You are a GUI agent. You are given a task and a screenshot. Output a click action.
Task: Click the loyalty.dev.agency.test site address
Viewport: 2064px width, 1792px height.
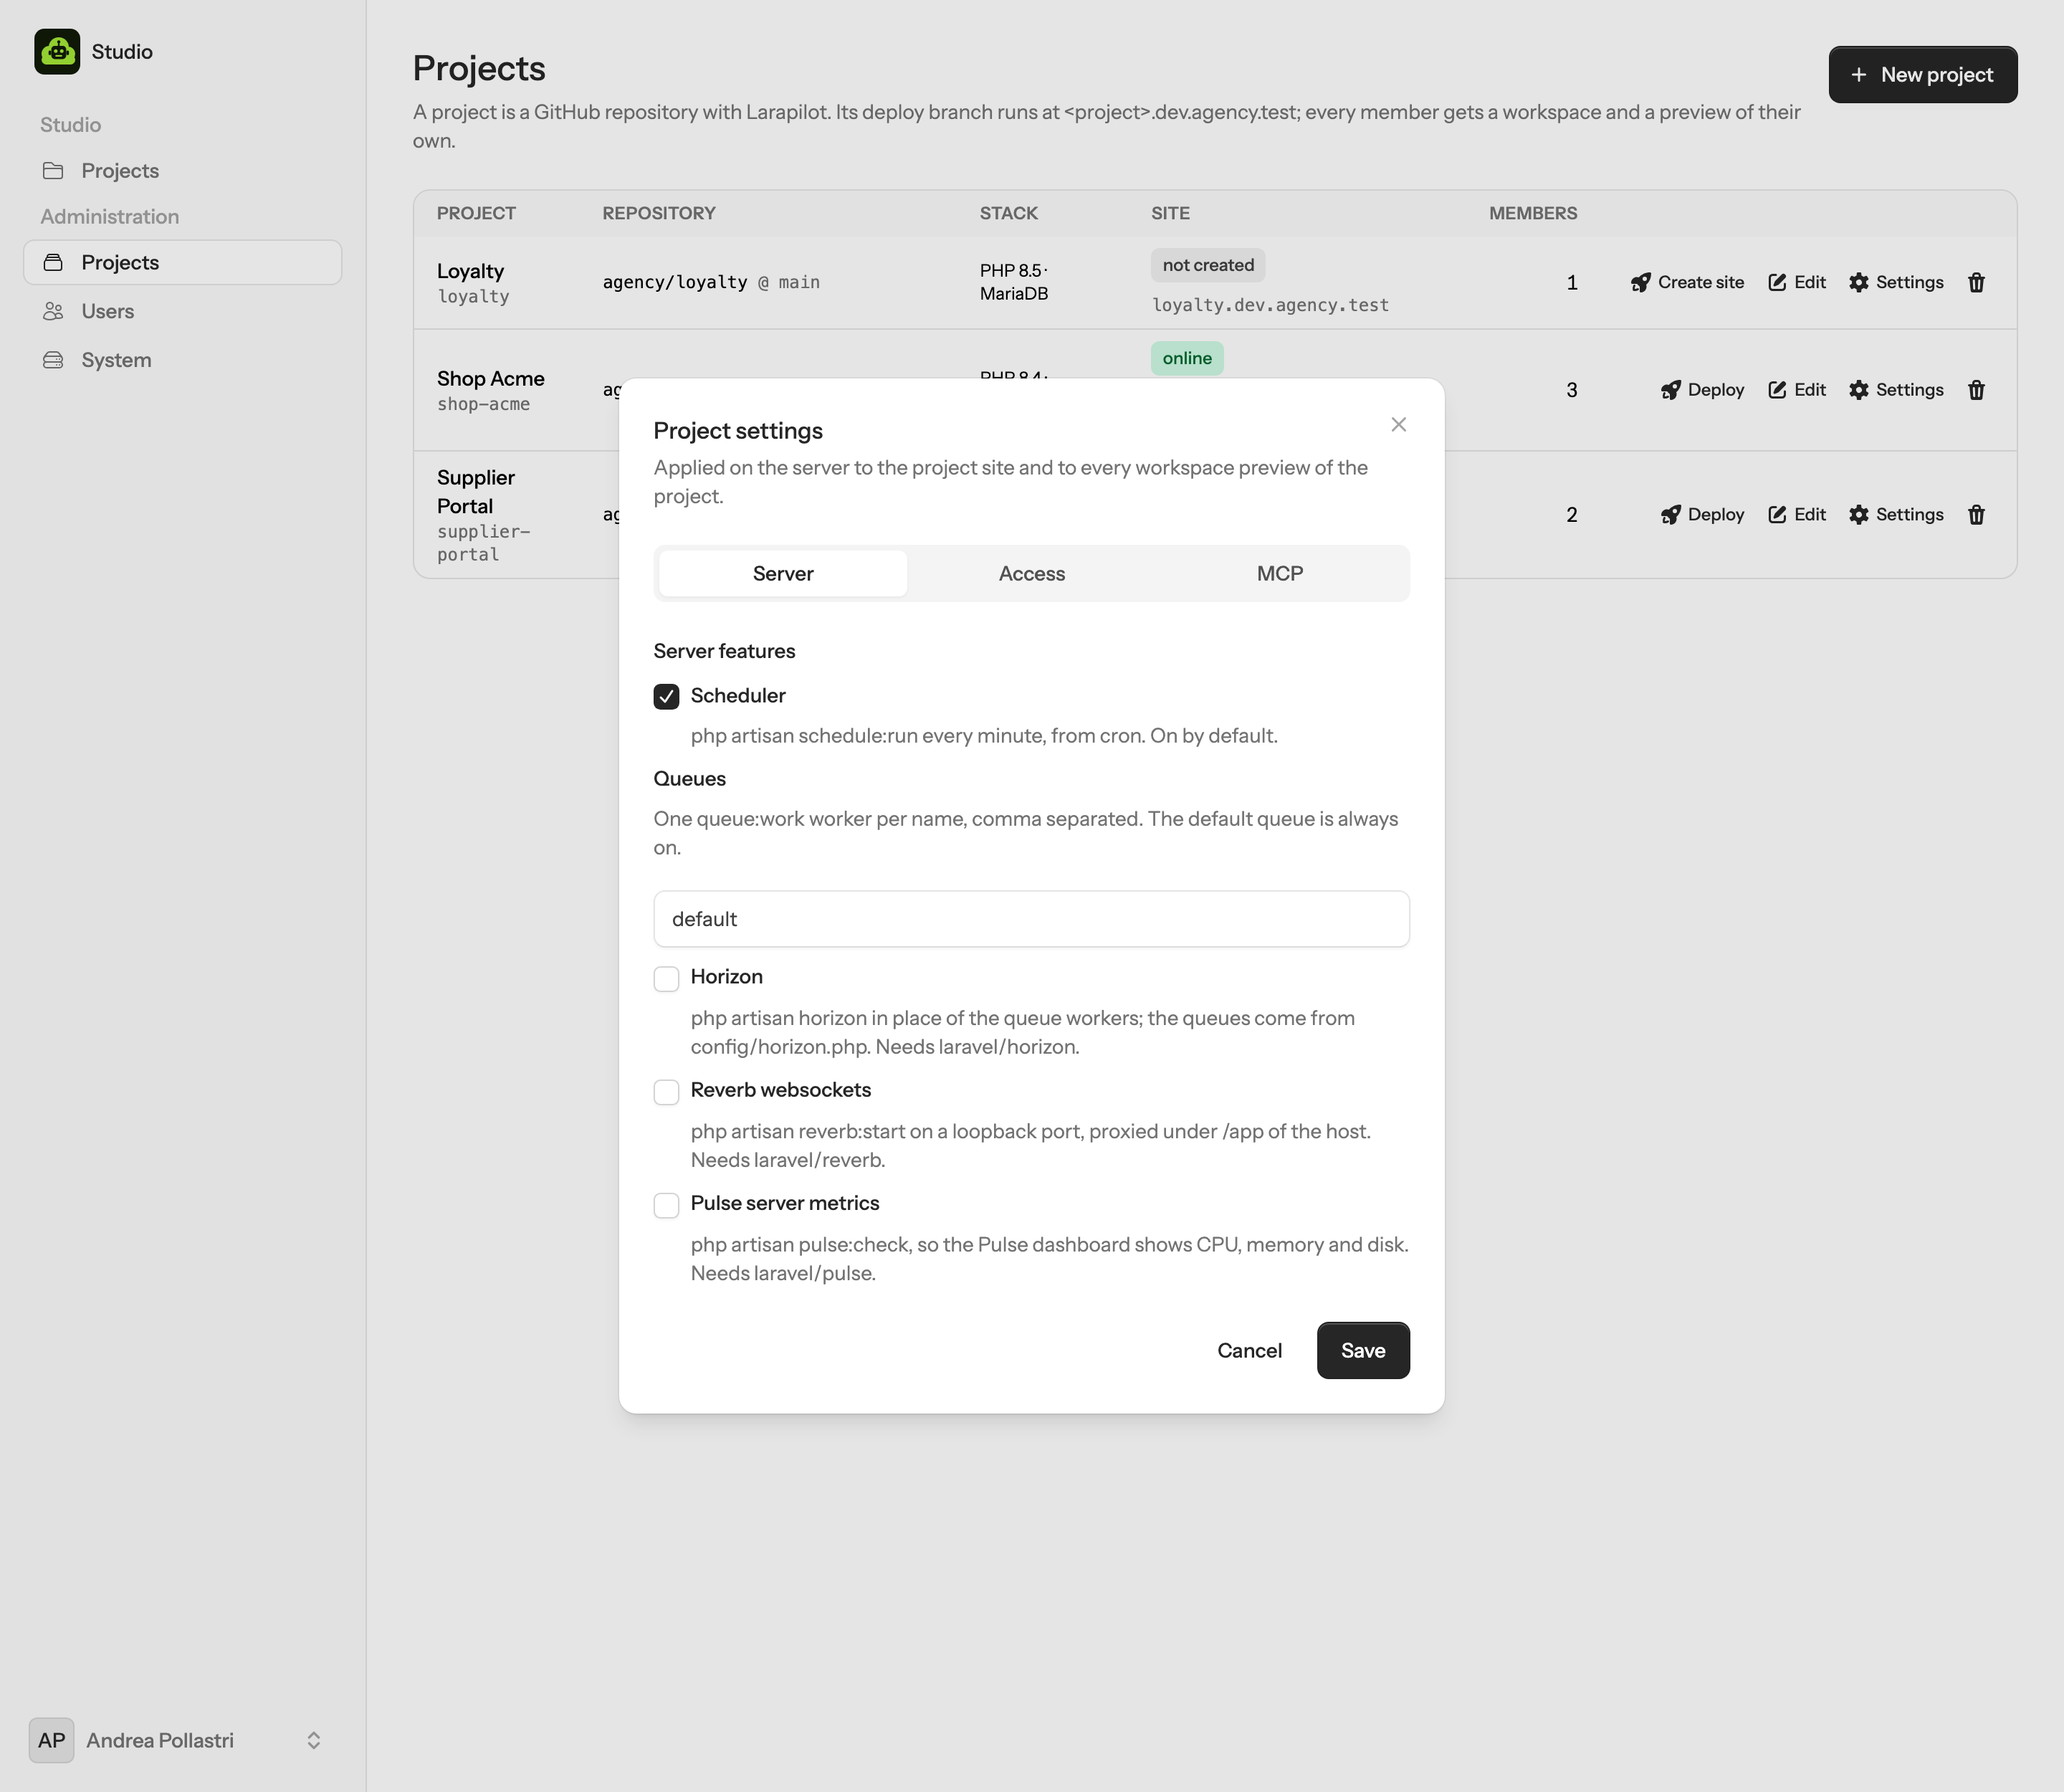pos(1270,305)
